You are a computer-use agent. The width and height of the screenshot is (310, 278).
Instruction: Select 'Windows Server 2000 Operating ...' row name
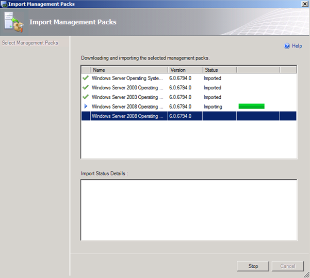(127, 88)
